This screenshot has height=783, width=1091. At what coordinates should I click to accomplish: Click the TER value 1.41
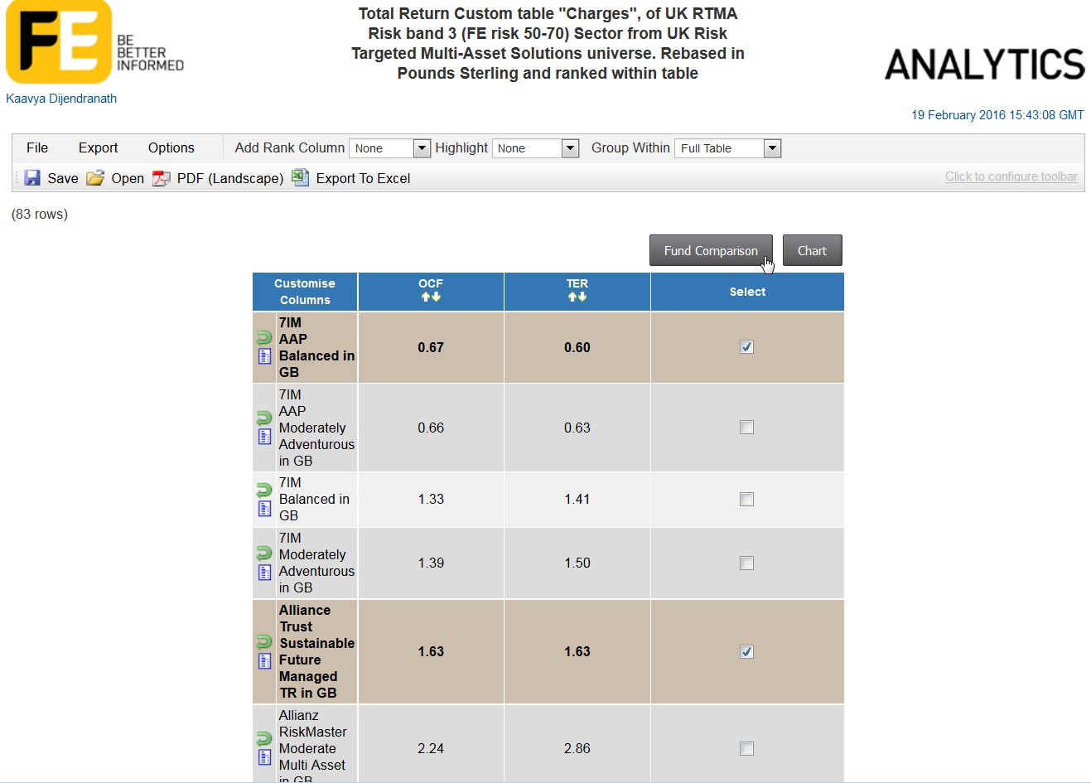click(577, 499)
